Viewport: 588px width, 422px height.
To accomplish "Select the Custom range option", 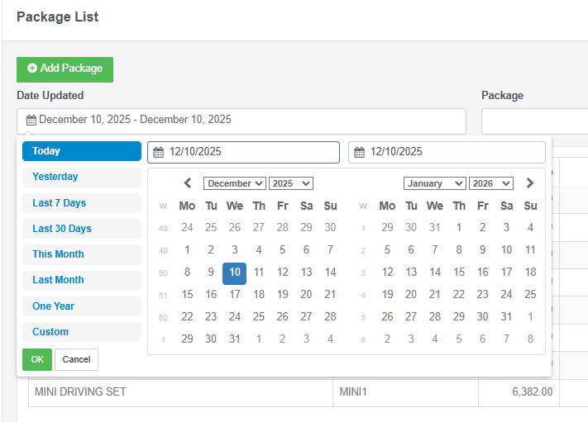I will (x=81, y=332).
